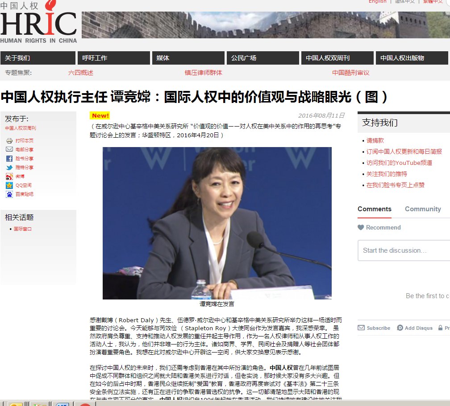Open 订阅中国人权更新和每日简报 link
The image size is (450, 406).
point(404,152)
